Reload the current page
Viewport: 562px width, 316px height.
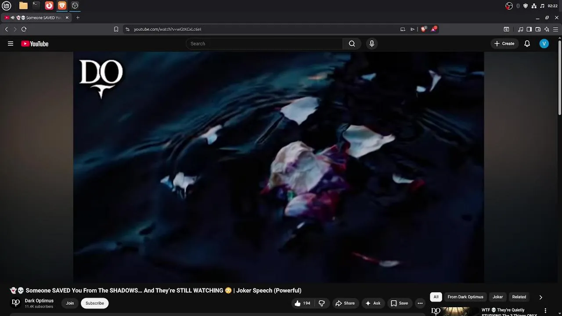click(24, 29)
